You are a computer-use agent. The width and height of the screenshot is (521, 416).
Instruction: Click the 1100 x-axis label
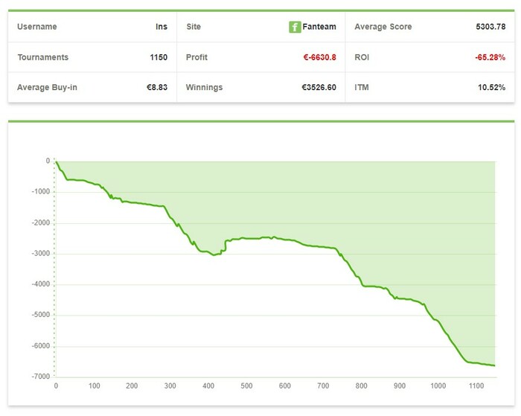click(476, 385)
